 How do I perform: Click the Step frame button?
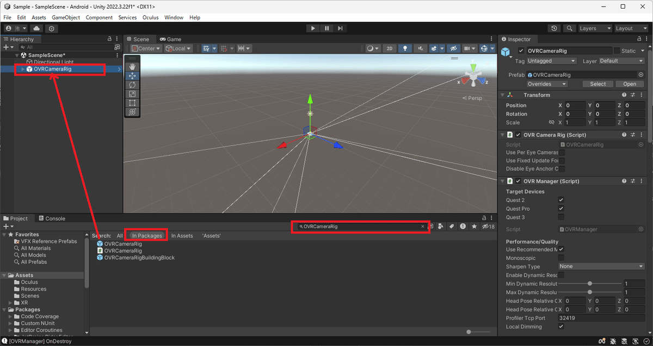coord(340,28)
